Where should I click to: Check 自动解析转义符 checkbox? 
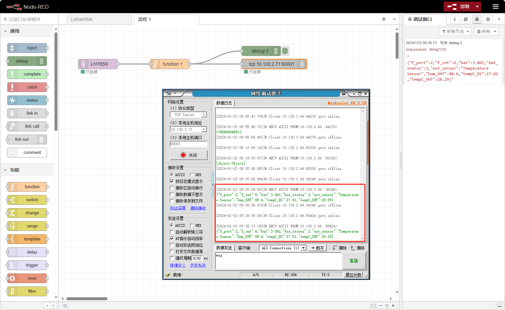click(172, 232)
